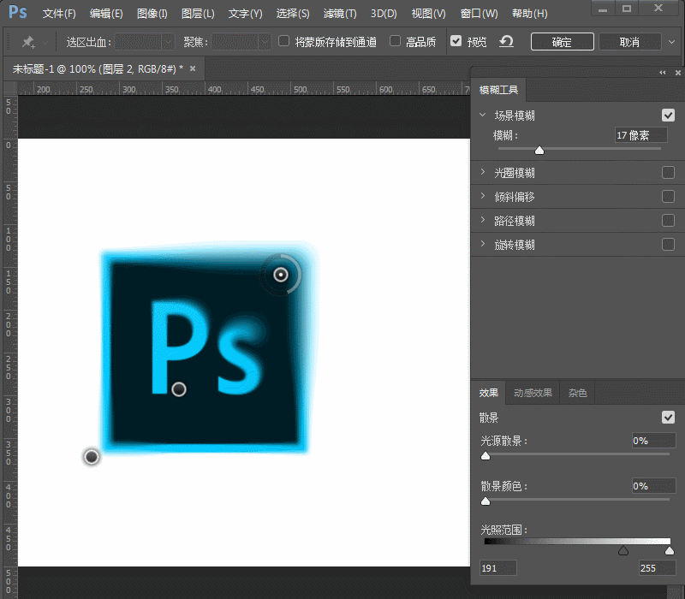Click the Ps application logo icon

(x=17, y=14)
